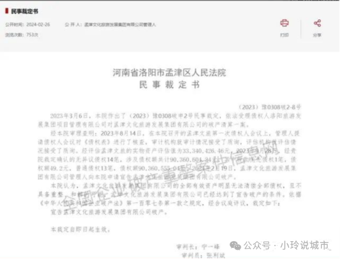This screenshot has height=259, width=340.
Task: Click paragraph beginning 2023年3月6日
Action: click(x=169, y=120)
